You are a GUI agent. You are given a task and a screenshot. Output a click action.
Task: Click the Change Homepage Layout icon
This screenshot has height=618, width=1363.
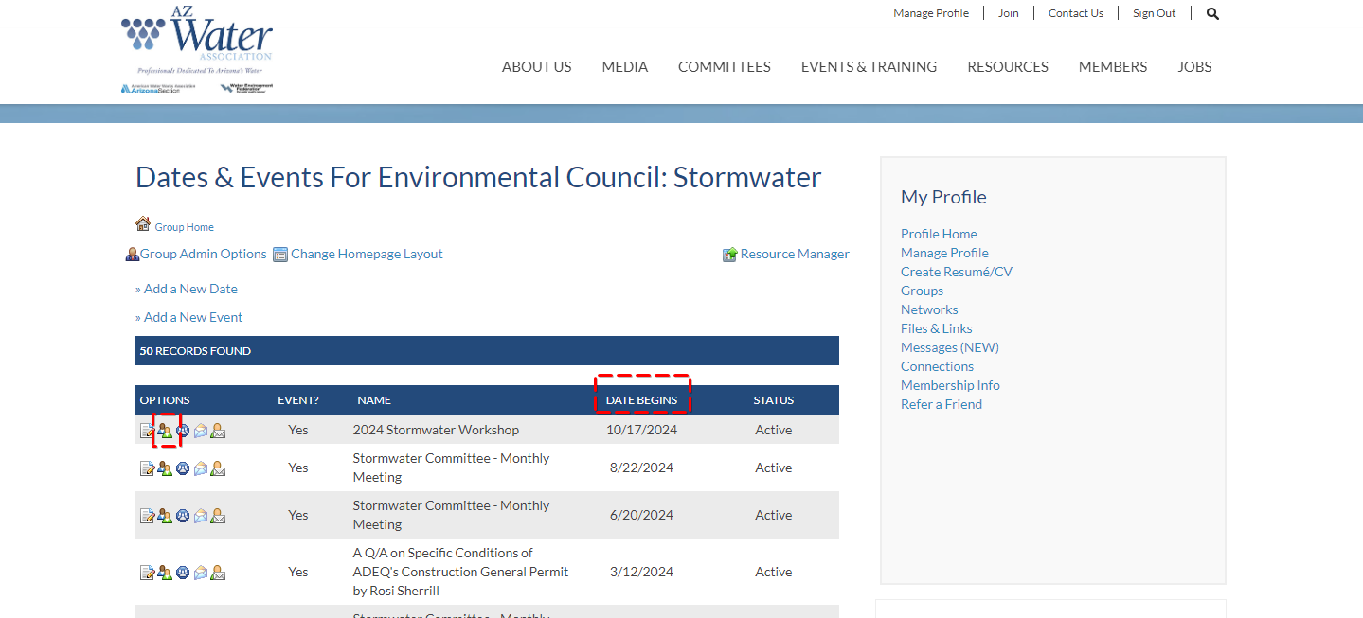[280, 255]
